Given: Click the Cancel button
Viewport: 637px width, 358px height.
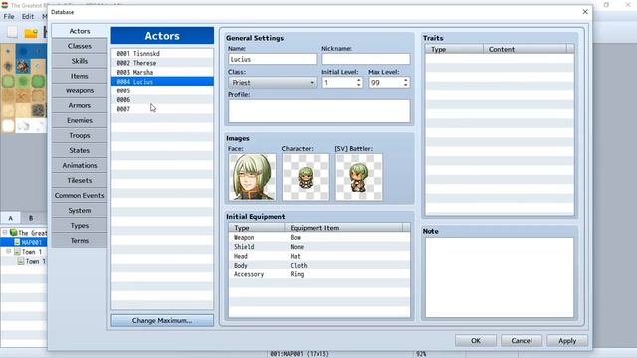Looking at the screenshot, I should click(522, 341).
